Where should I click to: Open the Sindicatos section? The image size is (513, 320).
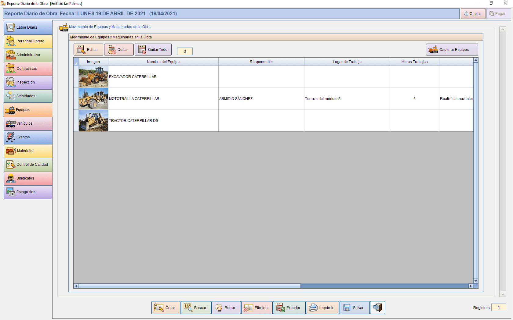pyautogui.click(x=28, y=178)
